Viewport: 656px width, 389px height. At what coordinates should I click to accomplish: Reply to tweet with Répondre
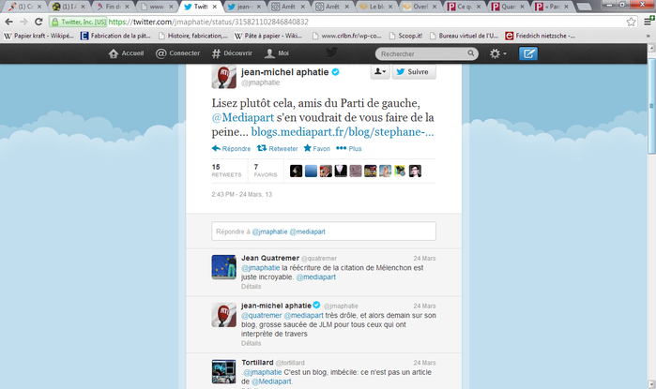232,148
